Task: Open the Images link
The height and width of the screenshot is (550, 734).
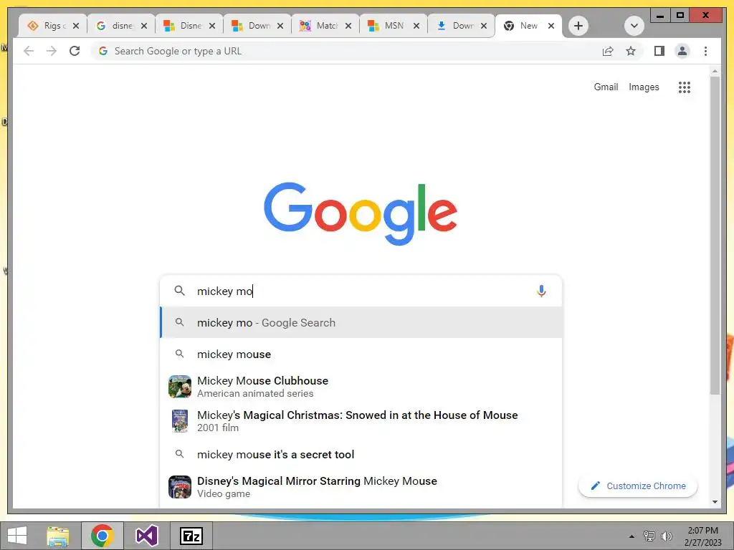Action: click(x=644, y=87)
